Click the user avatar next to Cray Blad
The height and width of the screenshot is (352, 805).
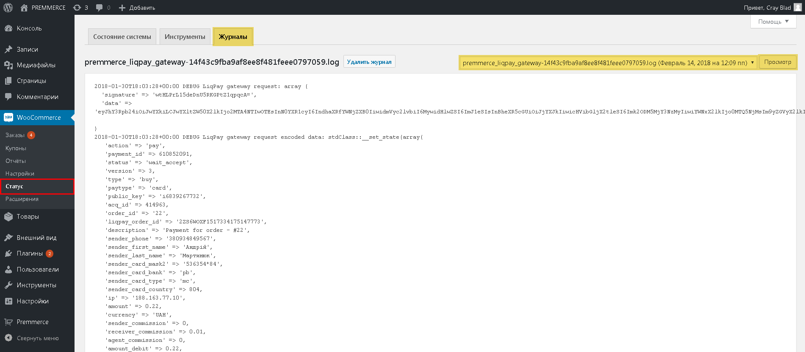coord(797,8)
